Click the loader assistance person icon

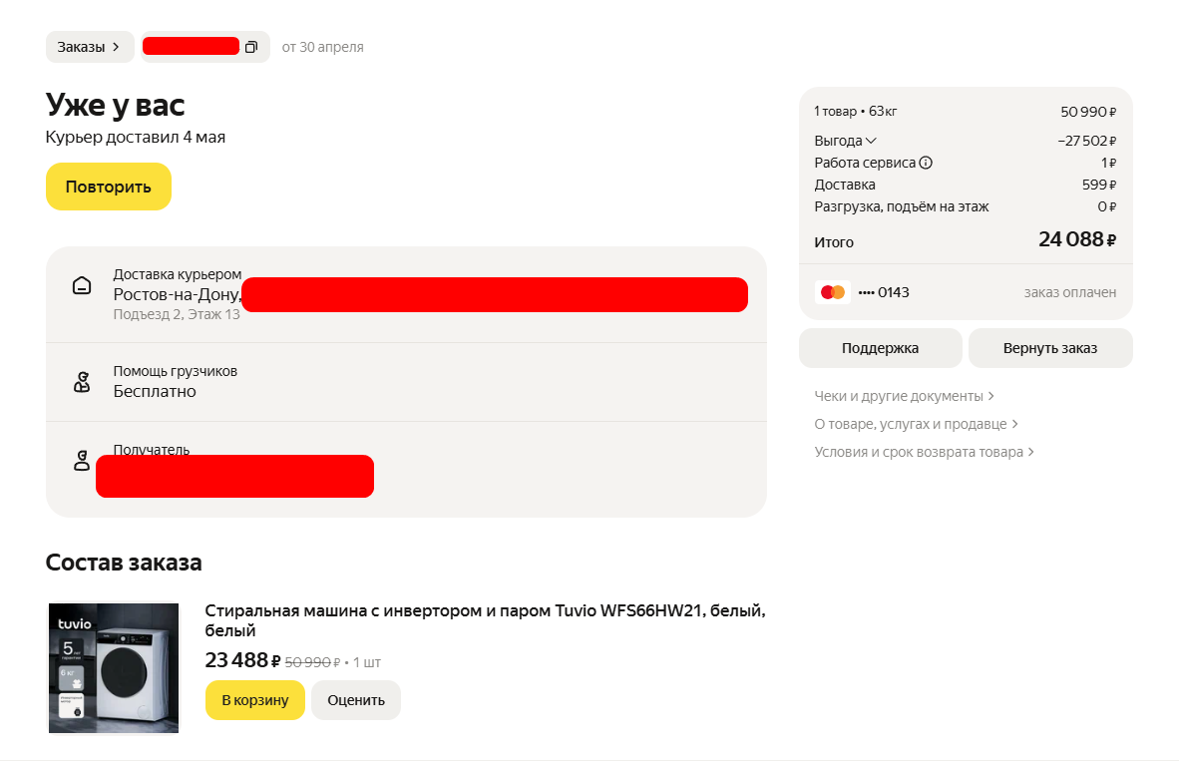click(82, 382)
